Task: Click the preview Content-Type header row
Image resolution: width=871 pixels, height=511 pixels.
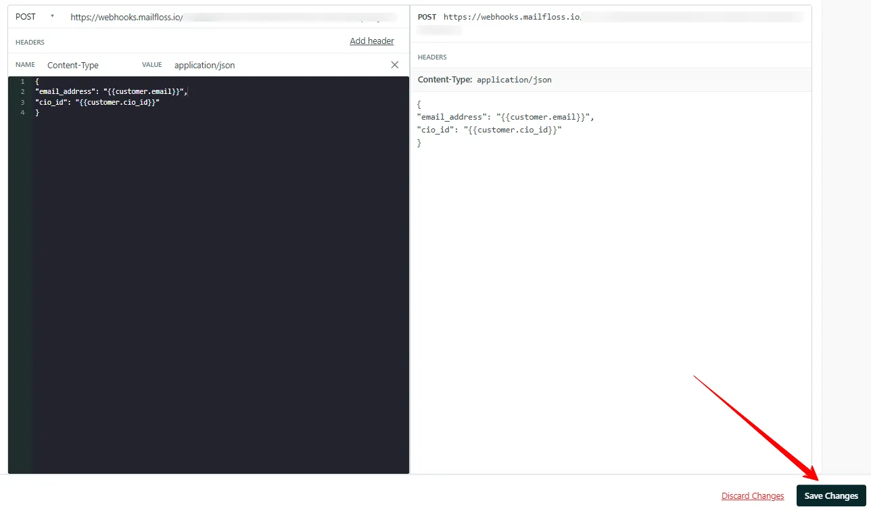Action: click(x=611, y=80)
